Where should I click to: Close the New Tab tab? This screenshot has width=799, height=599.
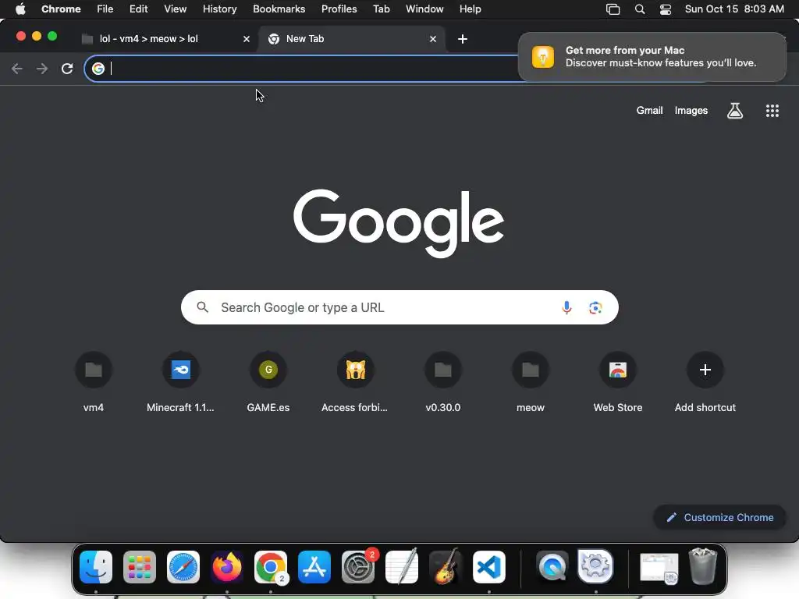pos(432,39)
